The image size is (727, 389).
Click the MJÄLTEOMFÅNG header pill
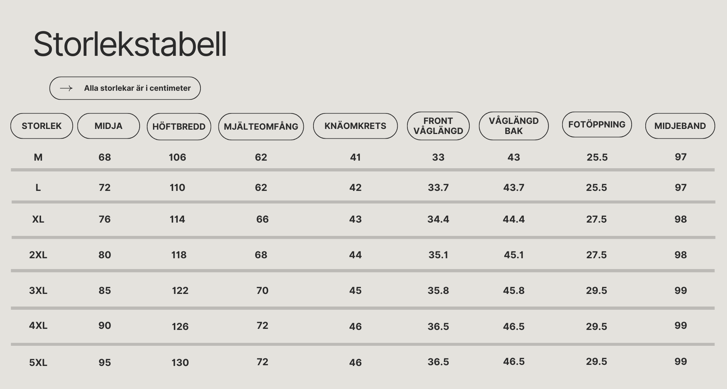[x=261, y=126]
